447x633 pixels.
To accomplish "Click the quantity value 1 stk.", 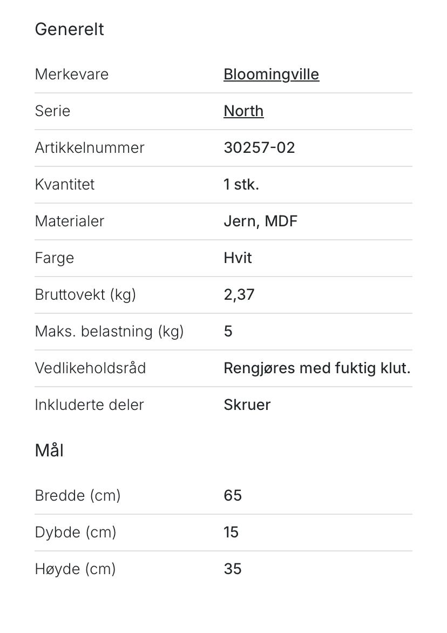I will (241, 185).
